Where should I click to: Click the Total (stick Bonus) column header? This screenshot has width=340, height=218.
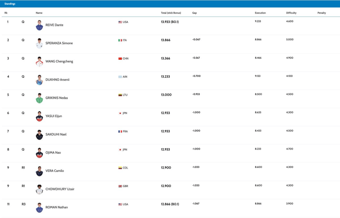[x=171, y=13]
